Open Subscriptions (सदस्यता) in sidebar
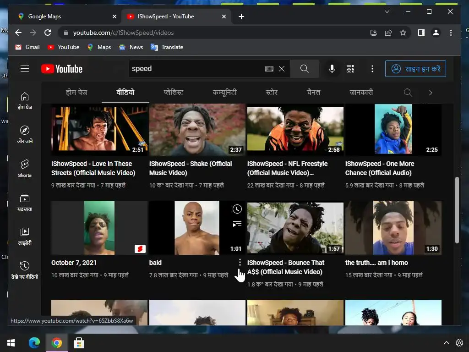This screenshot has height=352, width=469. [x=25, y=202]
